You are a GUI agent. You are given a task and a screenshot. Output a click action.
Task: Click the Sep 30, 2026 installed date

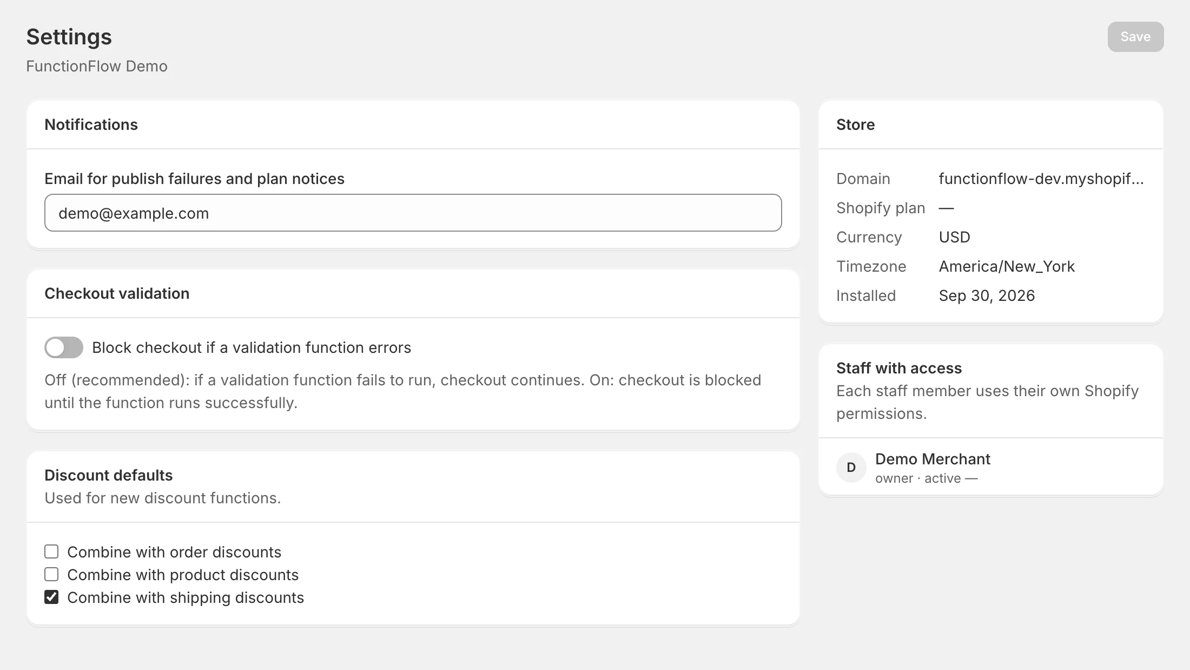coord(987,295)
